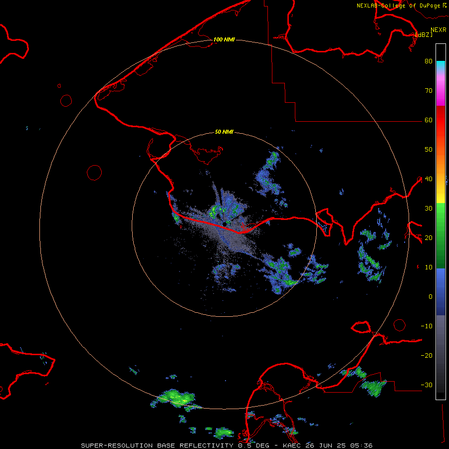This screenshot has width=449, height=449.
Task: Click the -30 value on the dBZ scale
Action: 427,385
